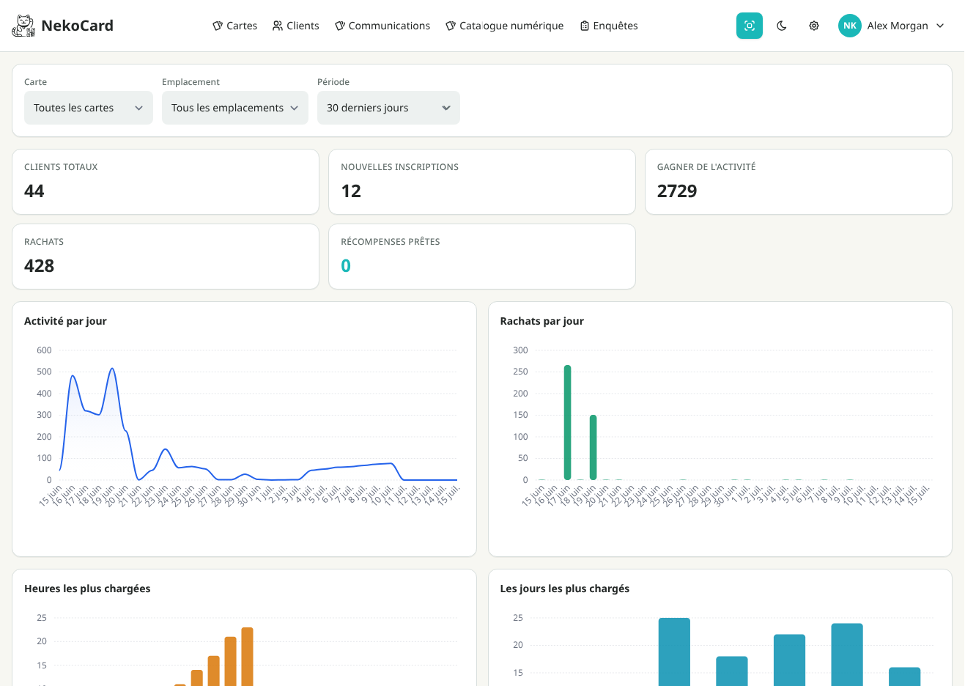Expand the Alex Morgan account chevron
965x686 pixels.
pyautogui.click(x=940, y=26)
